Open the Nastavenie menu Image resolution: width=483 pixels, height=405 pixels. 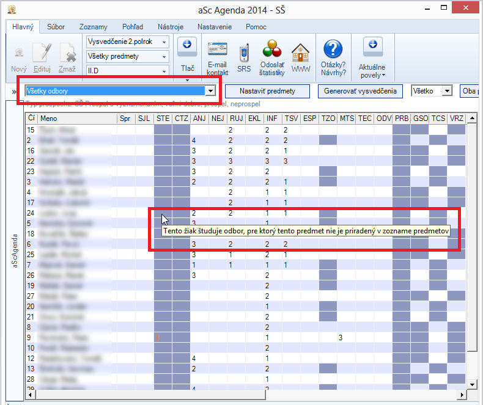tap(215, 27)
